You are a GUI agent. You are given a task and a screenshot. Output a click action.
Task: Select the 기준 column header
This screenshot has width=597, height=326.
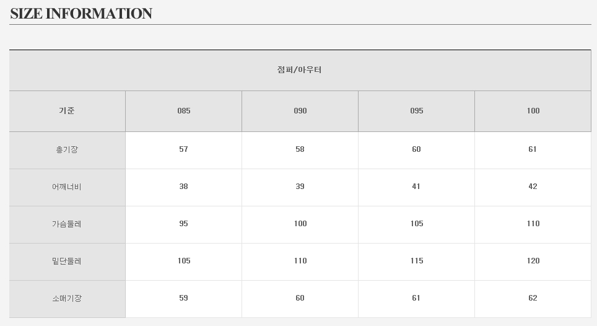[67, 111]
